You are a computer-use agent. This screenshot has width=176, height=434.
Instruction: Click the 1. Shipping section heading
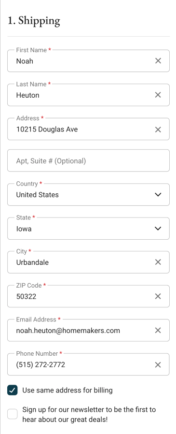[34, 21]
